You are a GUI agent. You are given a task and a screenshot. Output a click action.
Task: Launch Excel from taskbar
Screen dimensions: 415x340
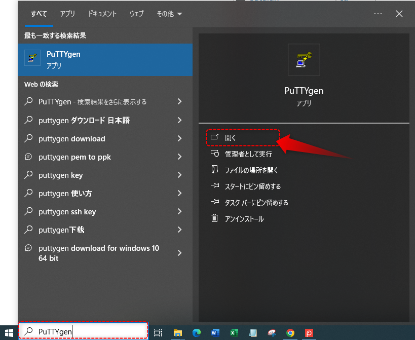pos(234,332)
